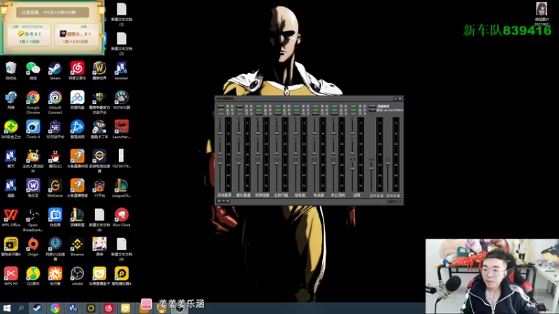Open the Network (网络) desktop icon
The image size is (559, 314).
10,100
